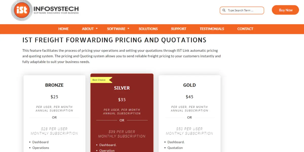This screenshot has height=152, width=304.
Task: Open the HOME menu item
Action: [63, 29]
